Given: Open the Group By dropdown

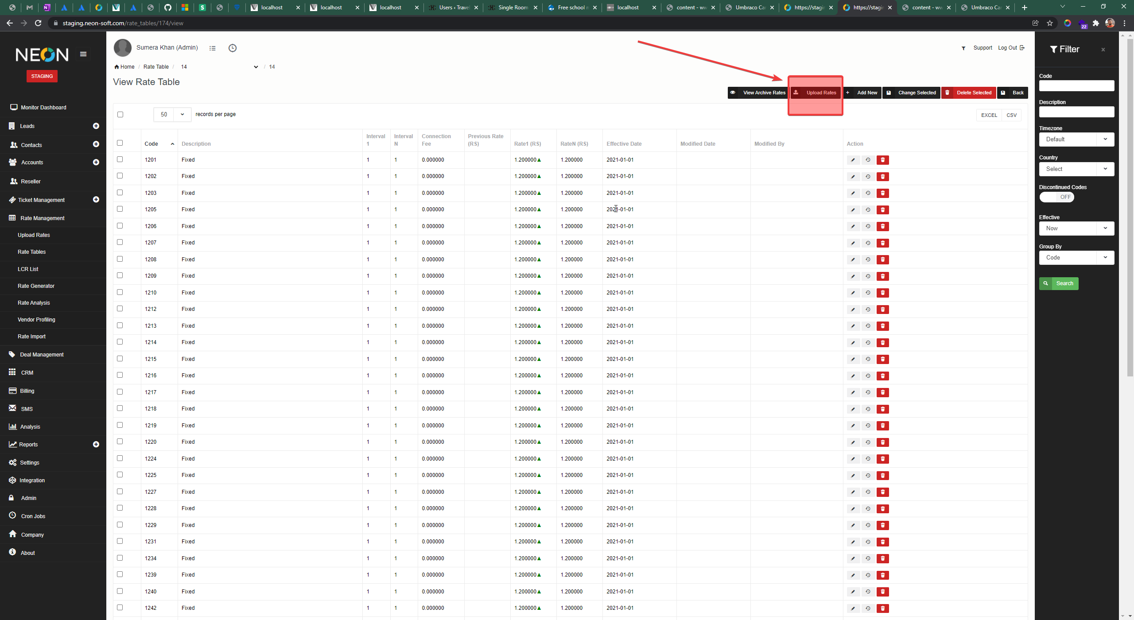Looking at the screenshot, I should coord(1076,257).
